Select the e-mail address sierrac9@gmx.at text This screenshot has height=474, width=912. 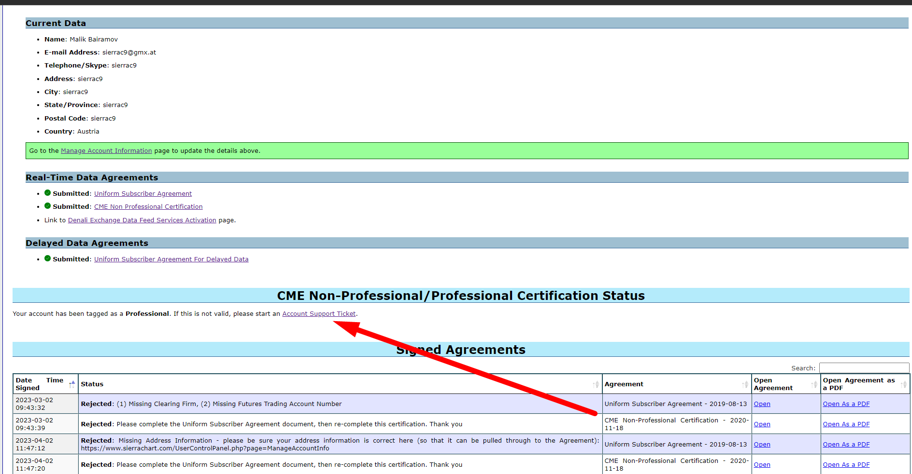[129, 53]
